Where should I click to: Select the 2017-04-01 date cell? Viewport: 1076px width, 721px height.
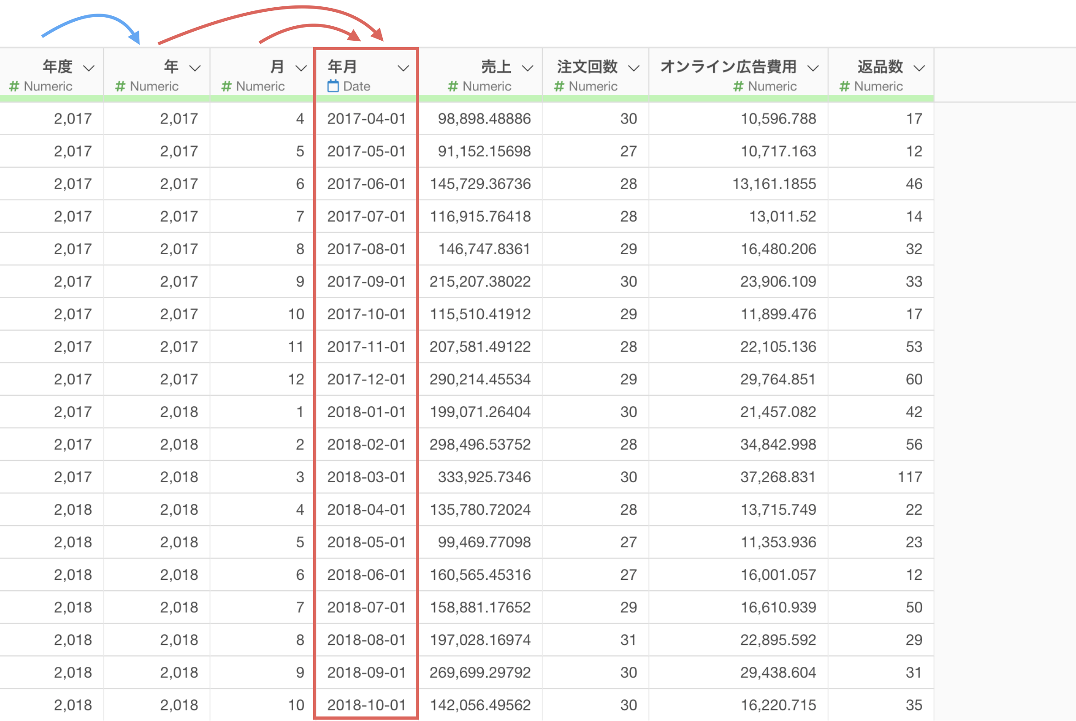[x=366, y=119]
